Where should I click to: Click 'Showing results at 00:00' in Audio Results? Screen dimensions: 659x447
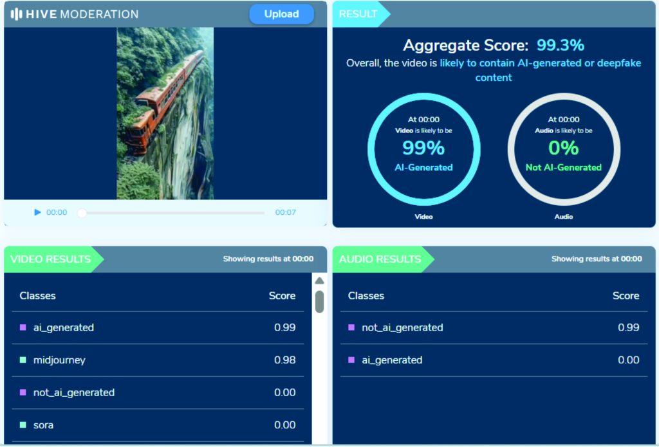(x=597, y=259)
